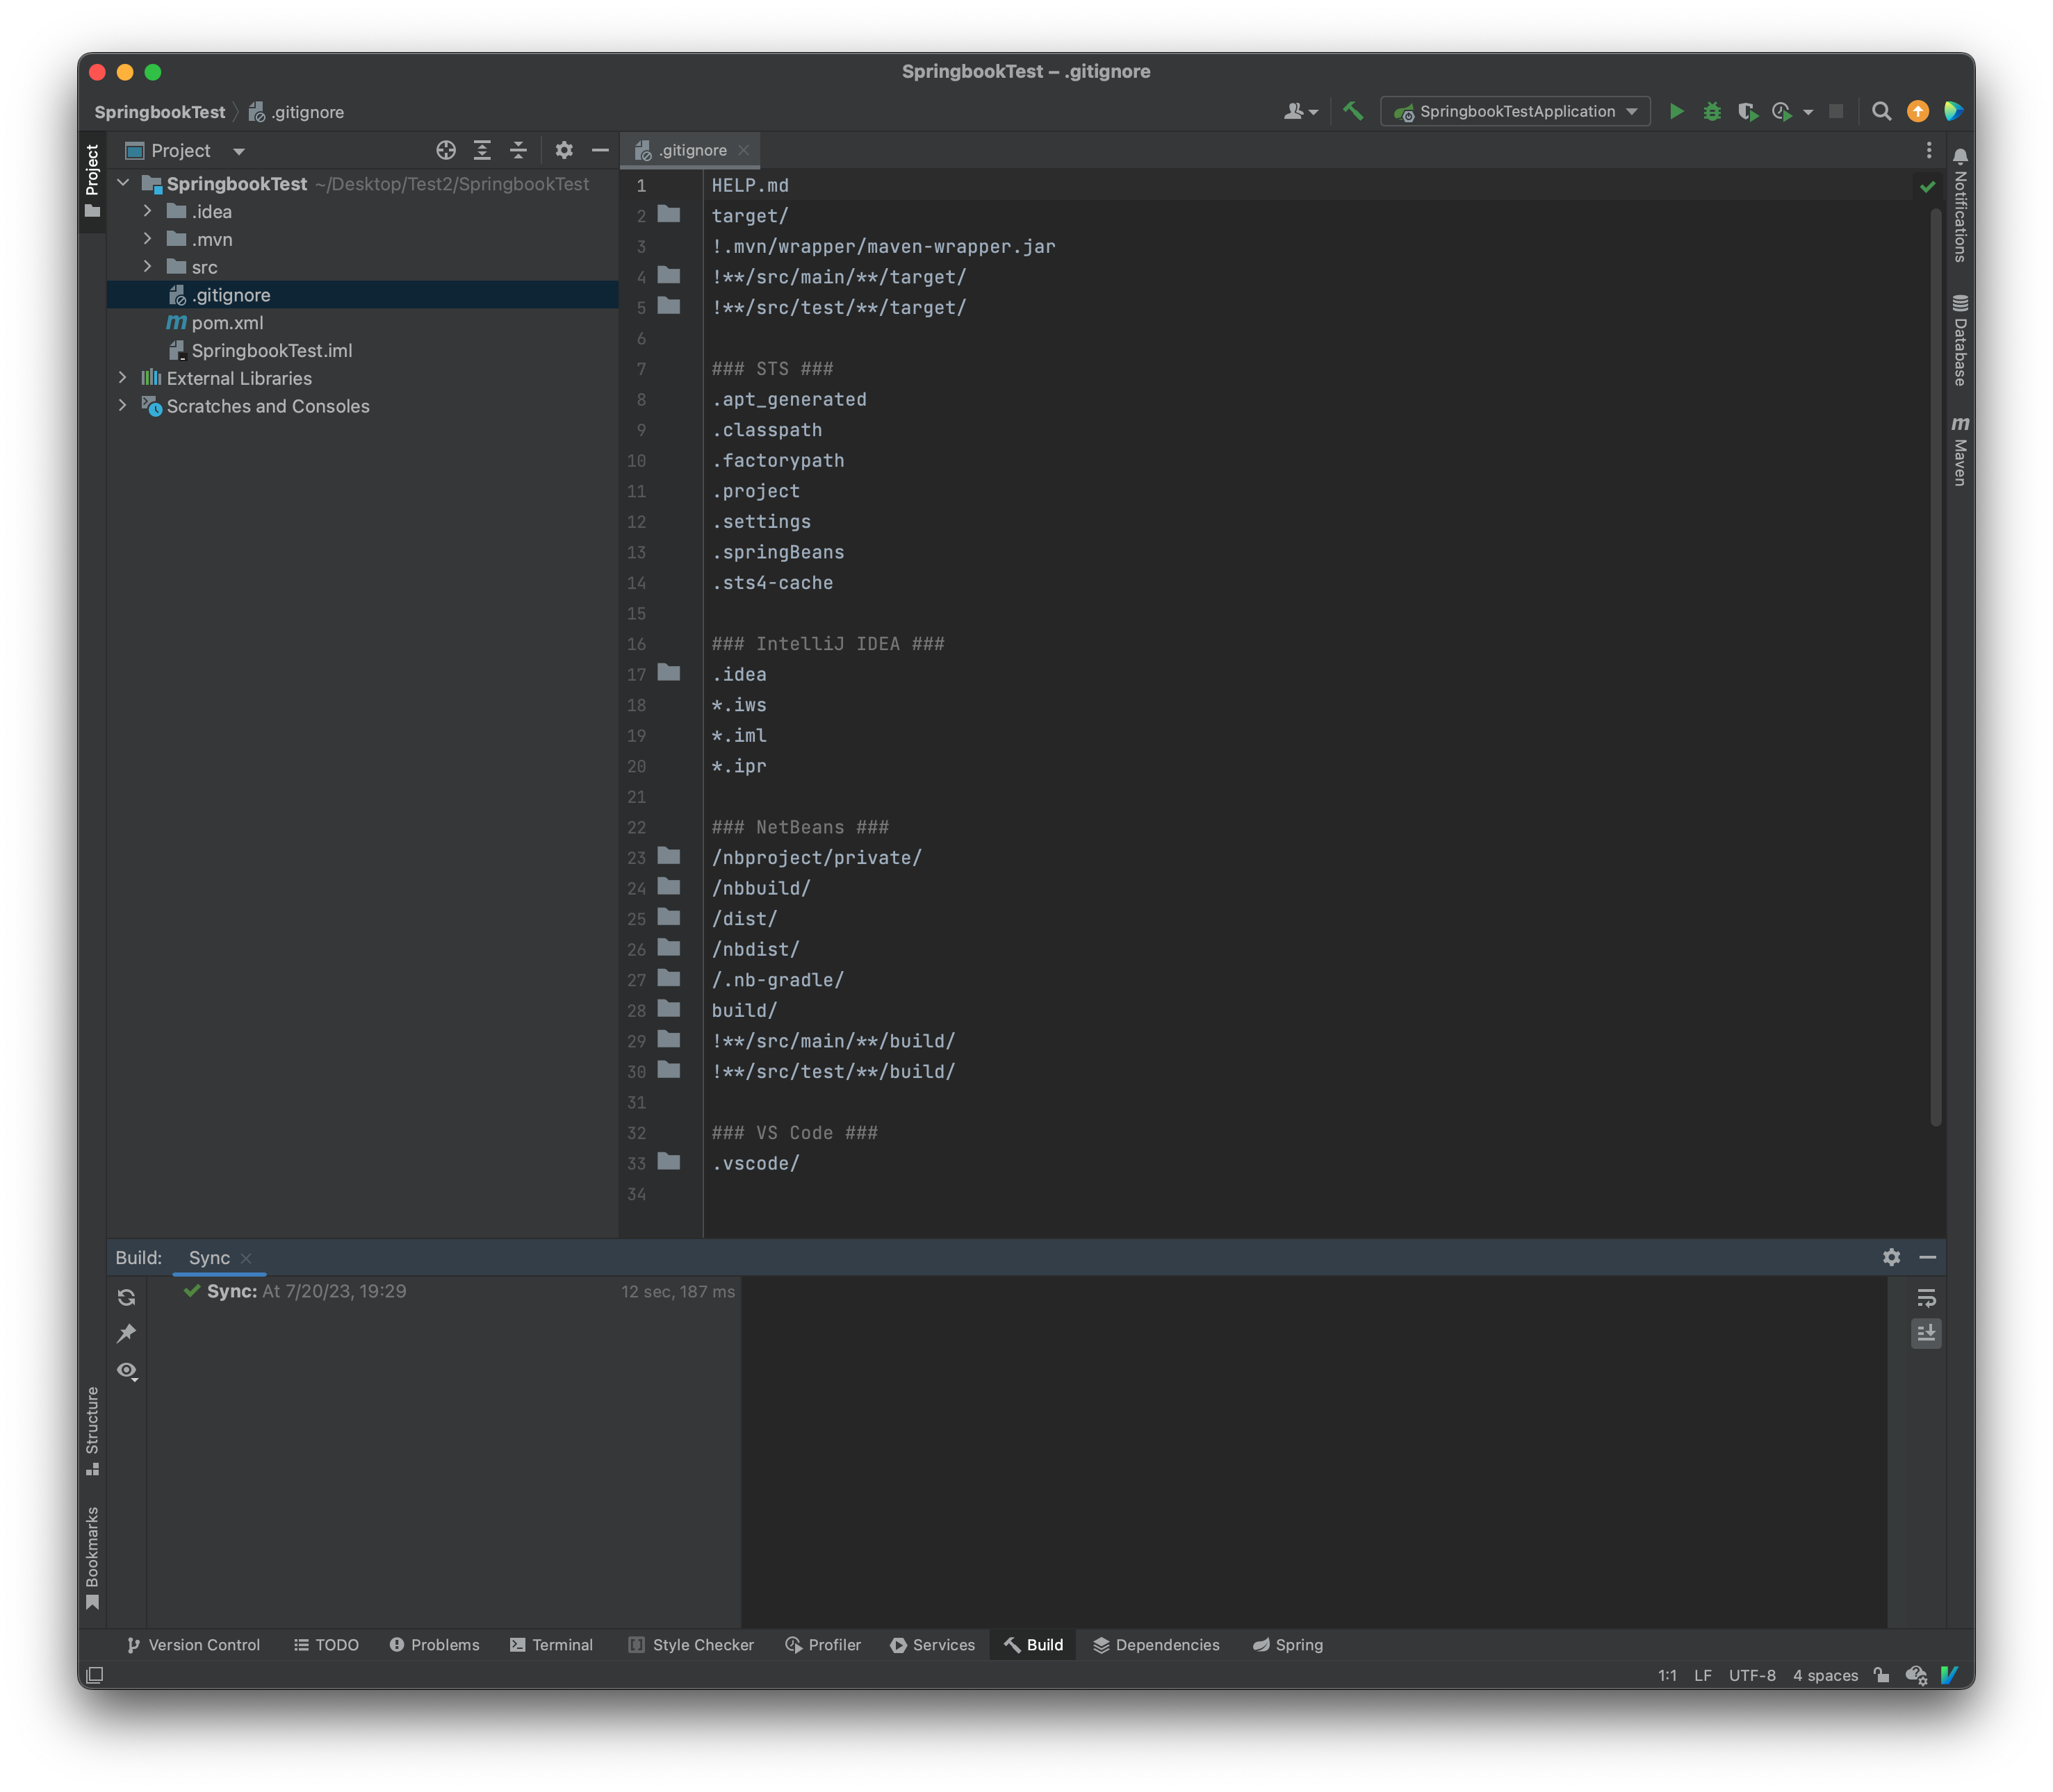Select opened file crosshair icon in Project panel
Image resolution: width=2053 pixels, height=1792 pixels.
pos(446,150)
